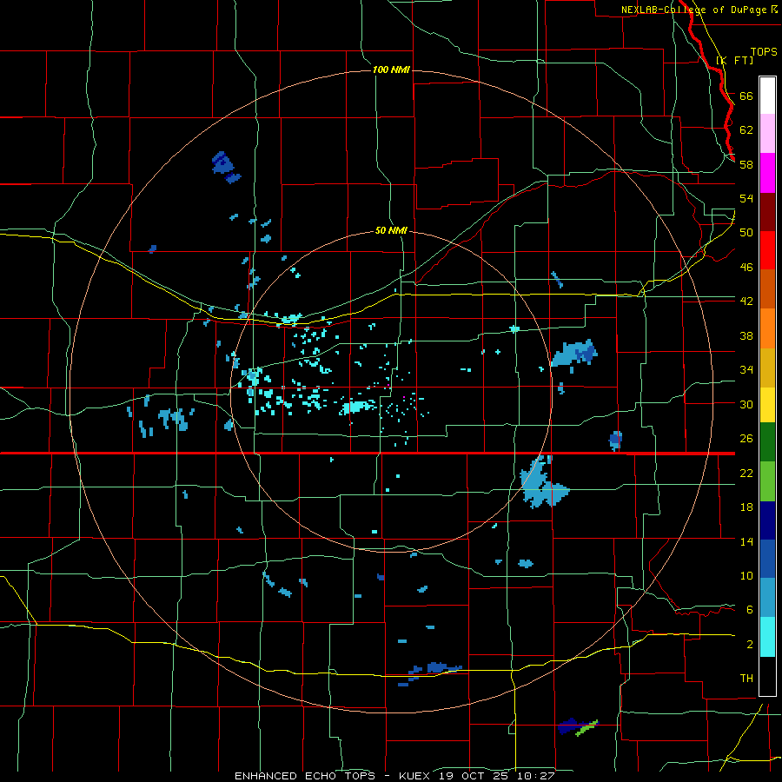The height and width of the screenshot is (782, 782).
Task: Click the 2 value on the scale
Action: (x=750, y=644)
